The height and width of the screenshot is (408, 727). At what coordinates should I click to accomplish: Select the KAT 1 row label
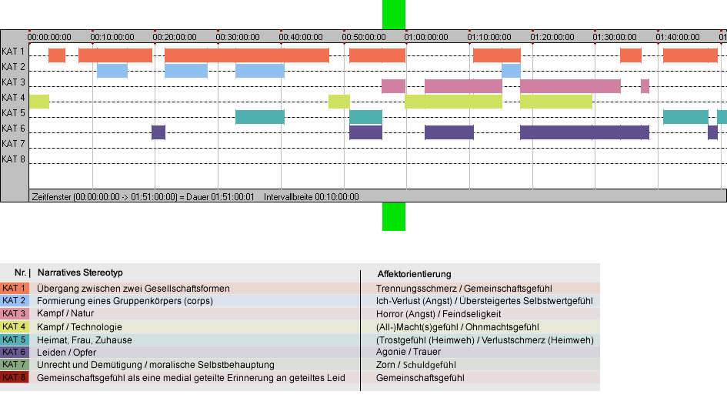tap(13, 52)
